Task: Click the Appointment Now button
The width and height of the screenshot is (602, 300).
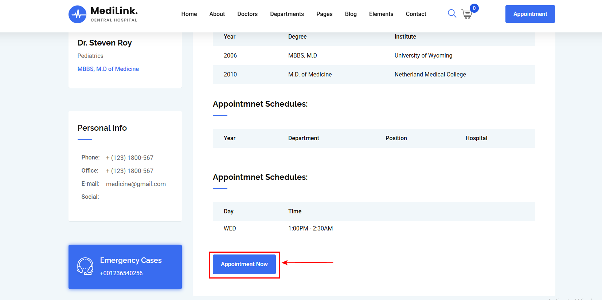Action: coord(244,264)
